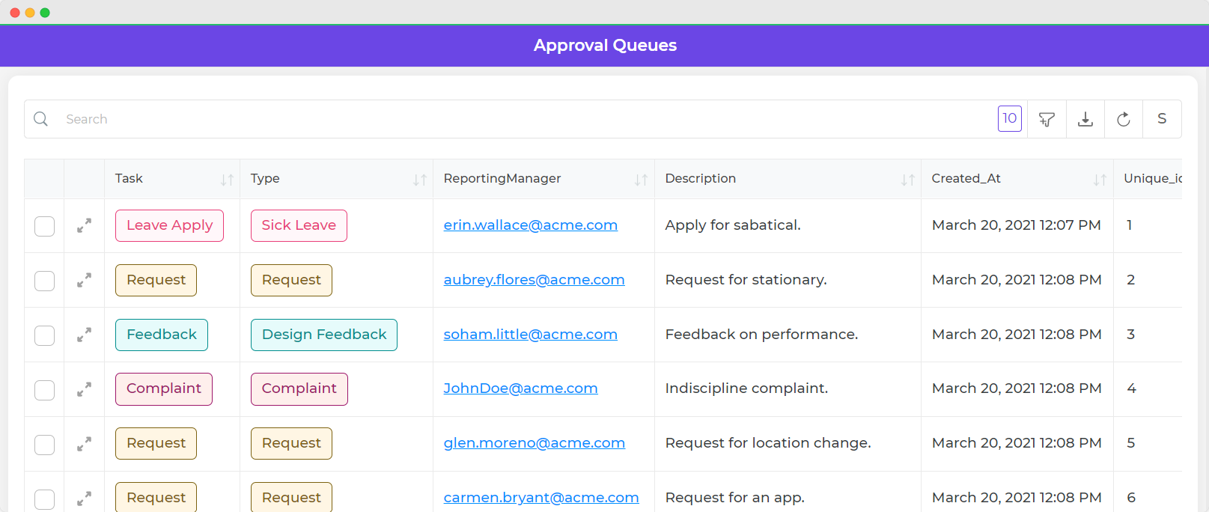The width and height of the screenshot is (1209, 512).
Task: Click the search magnifier icon
Action: pyautogui.click(x=41, y=119)
